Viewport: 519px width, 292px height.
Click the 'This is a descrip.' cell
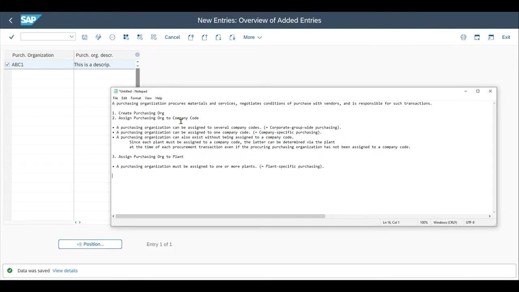pyautogui.click(x=104, y=64)
